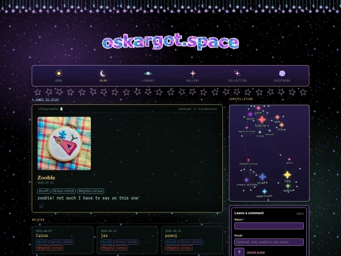This screenshot has width=341, height=256.
Task: Pick the pink dolls star node
Action: coord(289,159)
